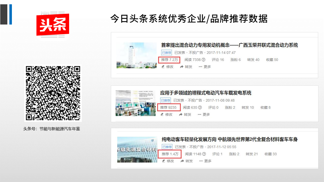Click 评论 1 count
The height and width of the screenshot is (182, 324).
(x=217, y=154)
